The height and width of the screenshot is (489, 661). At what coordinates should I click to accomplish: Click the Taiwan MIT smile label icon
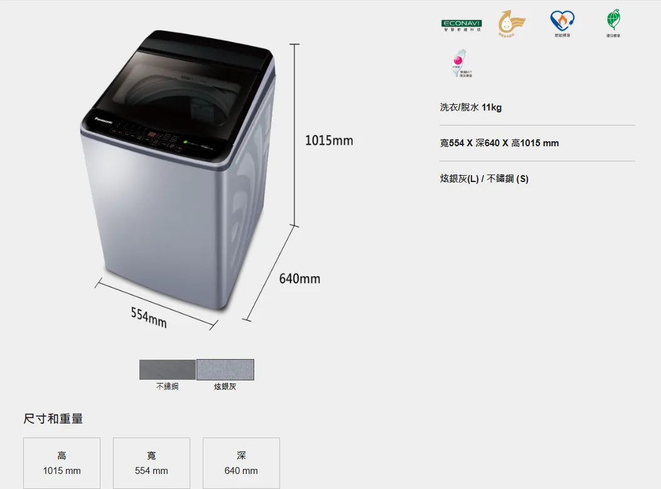coord(461,63)
